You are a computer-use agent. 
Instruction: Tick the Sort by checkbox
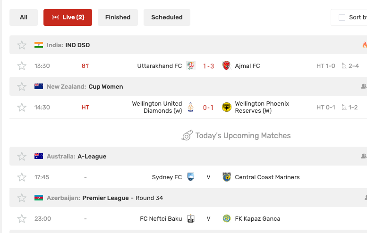pyautogui.click(x=342, y=17)
